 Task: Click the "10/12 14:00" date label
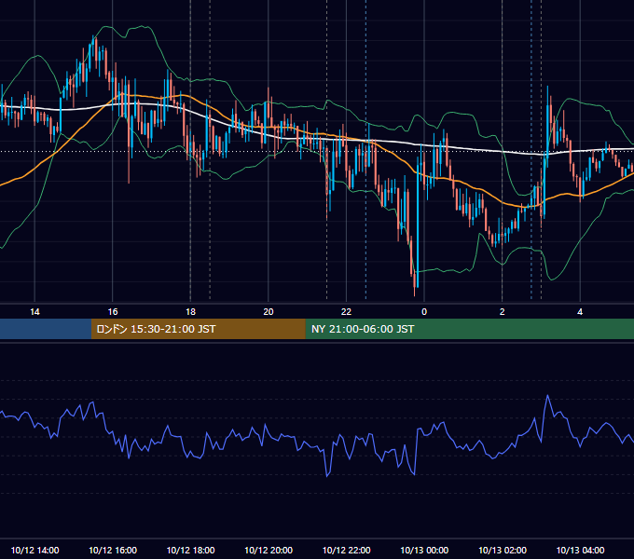pyautogui.click(x=34, y=550)
